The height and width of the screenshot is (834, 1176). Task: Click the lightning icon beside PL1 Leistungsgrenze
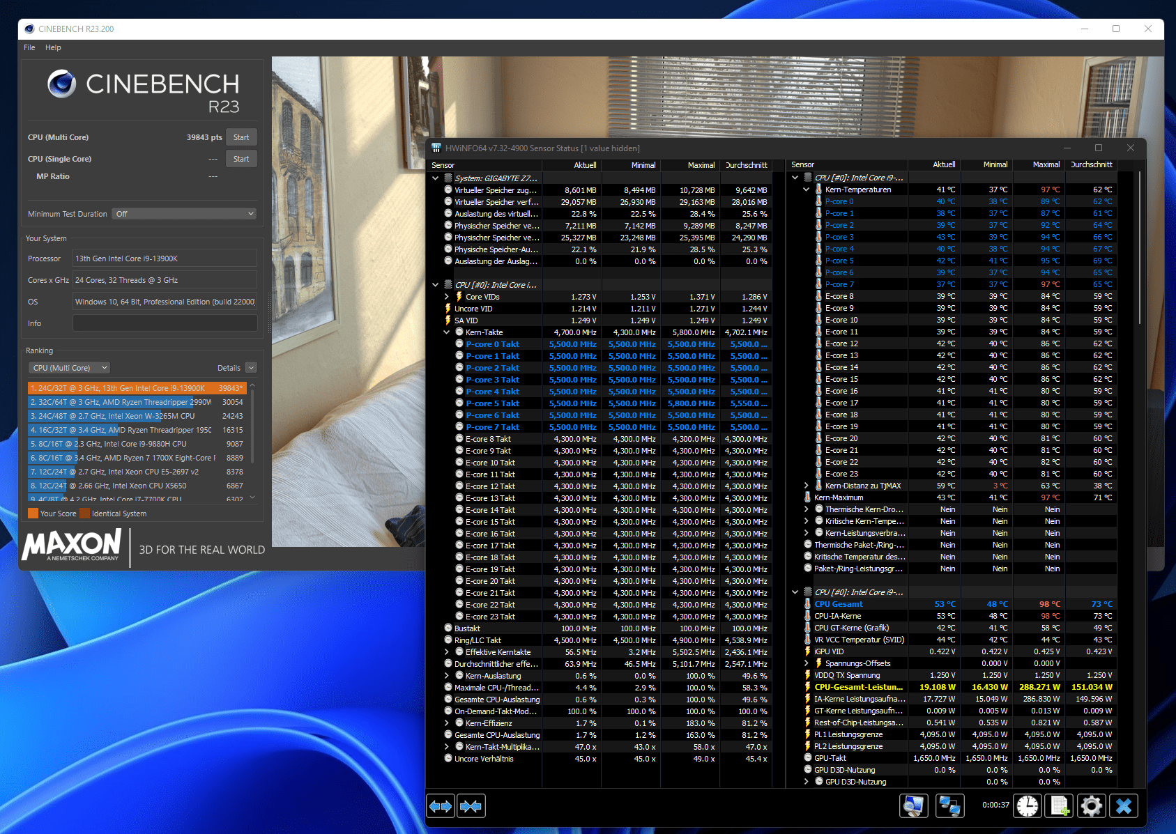coord(807,734)
